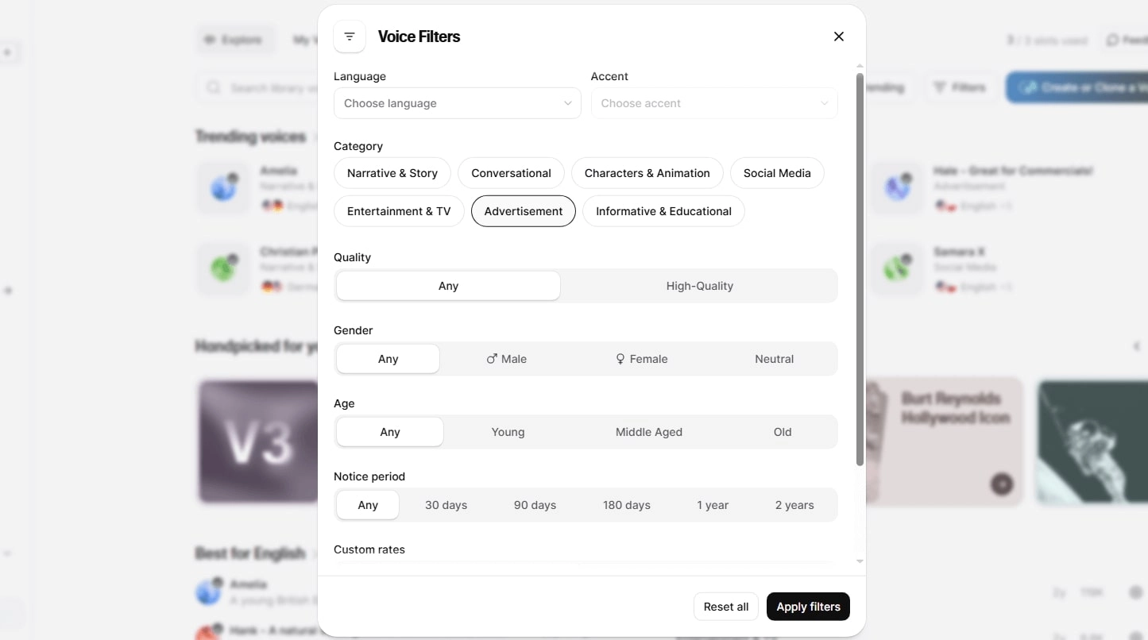Open the Choose language dropdown
This screenshot has height=640, width=1148.
(x=457, y=103)
